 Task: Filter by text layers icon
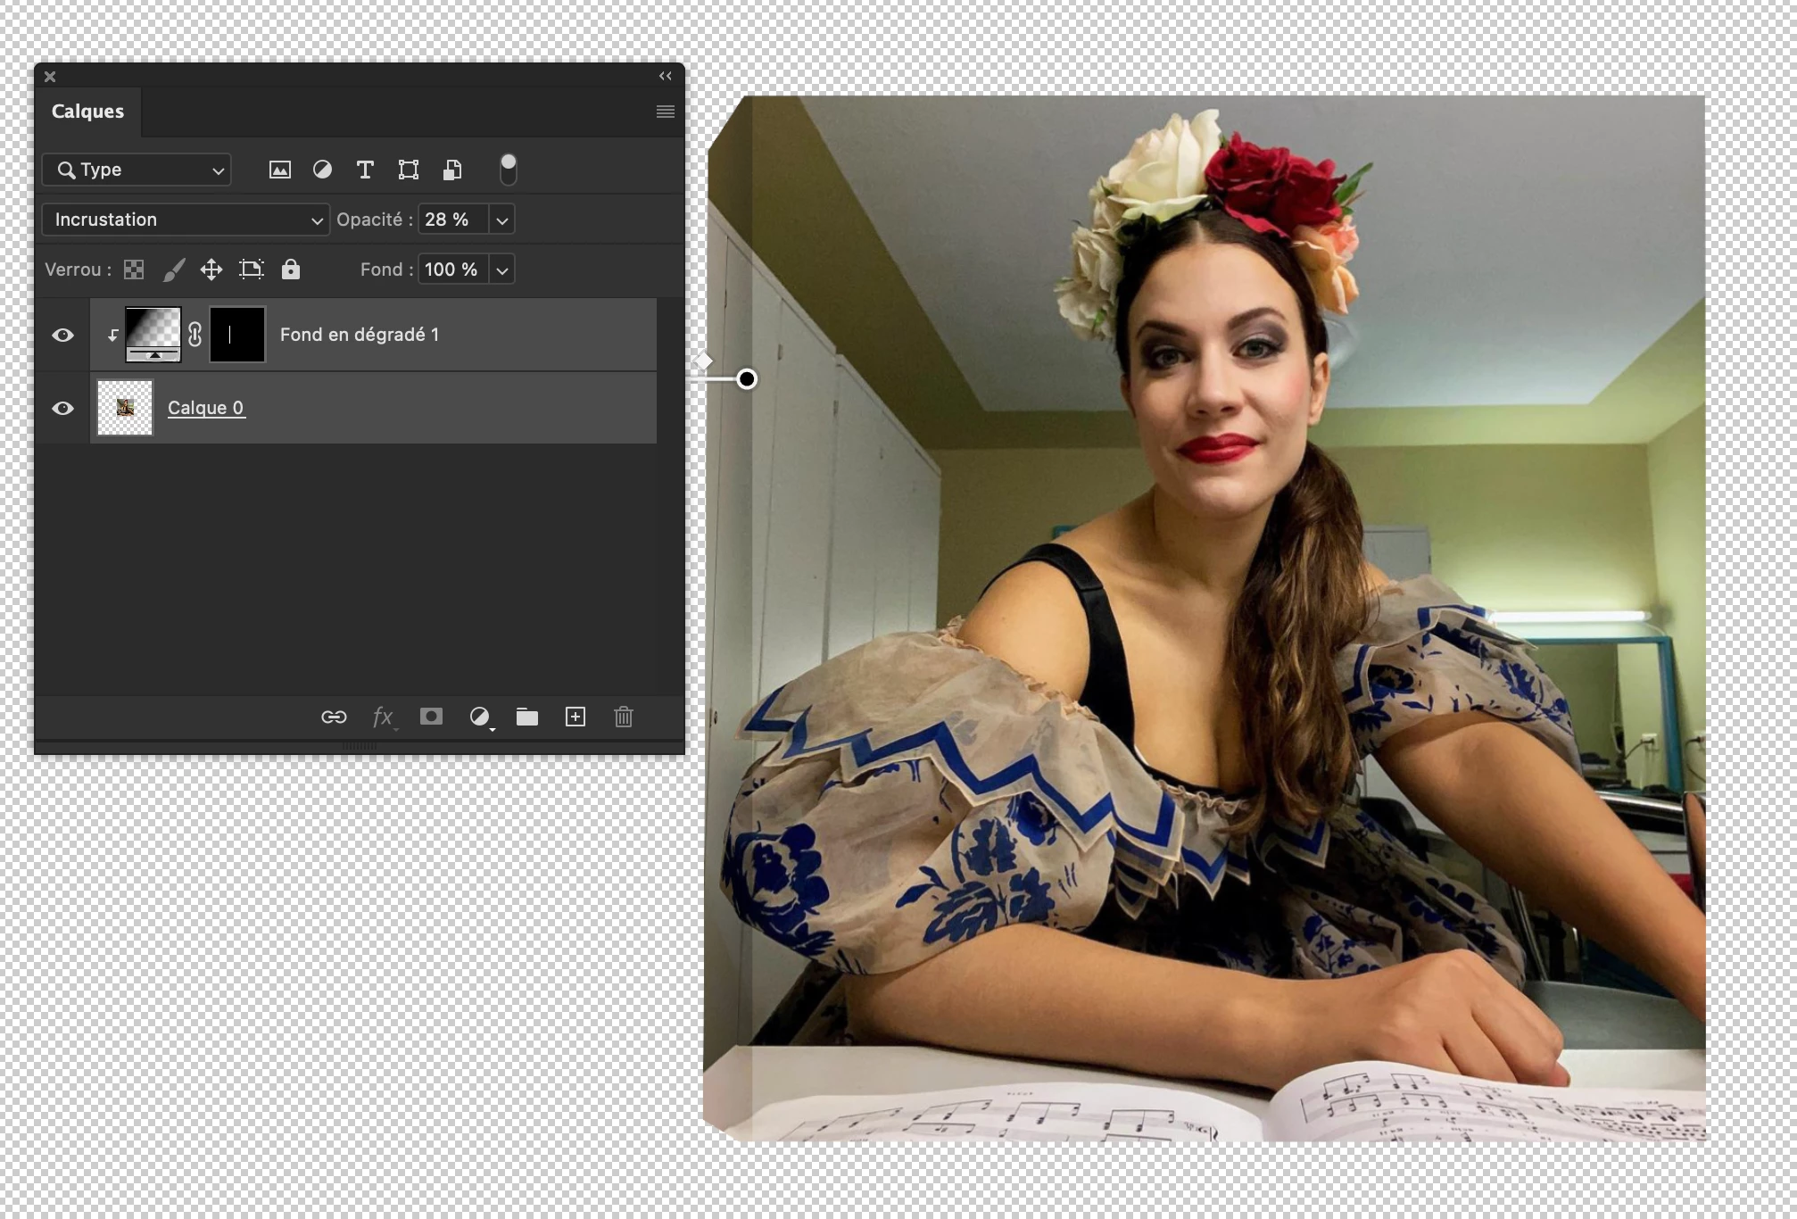365,170
